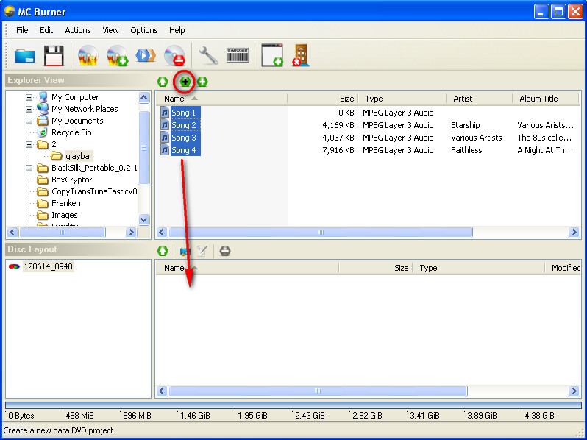Select the Song 3 file

pyautogui.click(x=183, y=138)
